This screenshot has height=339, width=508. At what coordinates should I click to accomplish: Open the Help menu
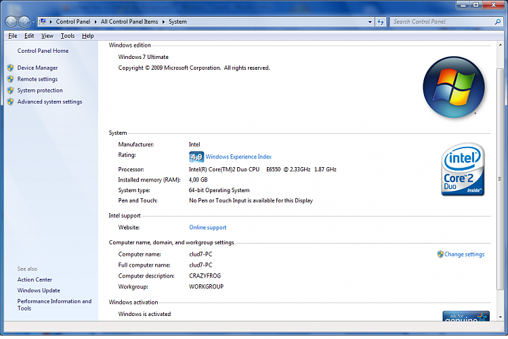pyautogui.click(x=88, y=36)
